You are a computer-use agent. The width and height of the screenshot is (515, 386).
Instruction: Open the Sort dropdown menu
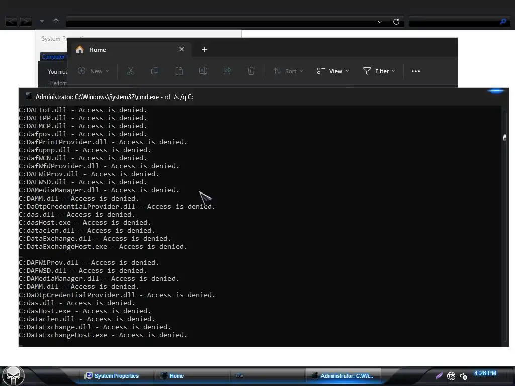coord(288,71)
